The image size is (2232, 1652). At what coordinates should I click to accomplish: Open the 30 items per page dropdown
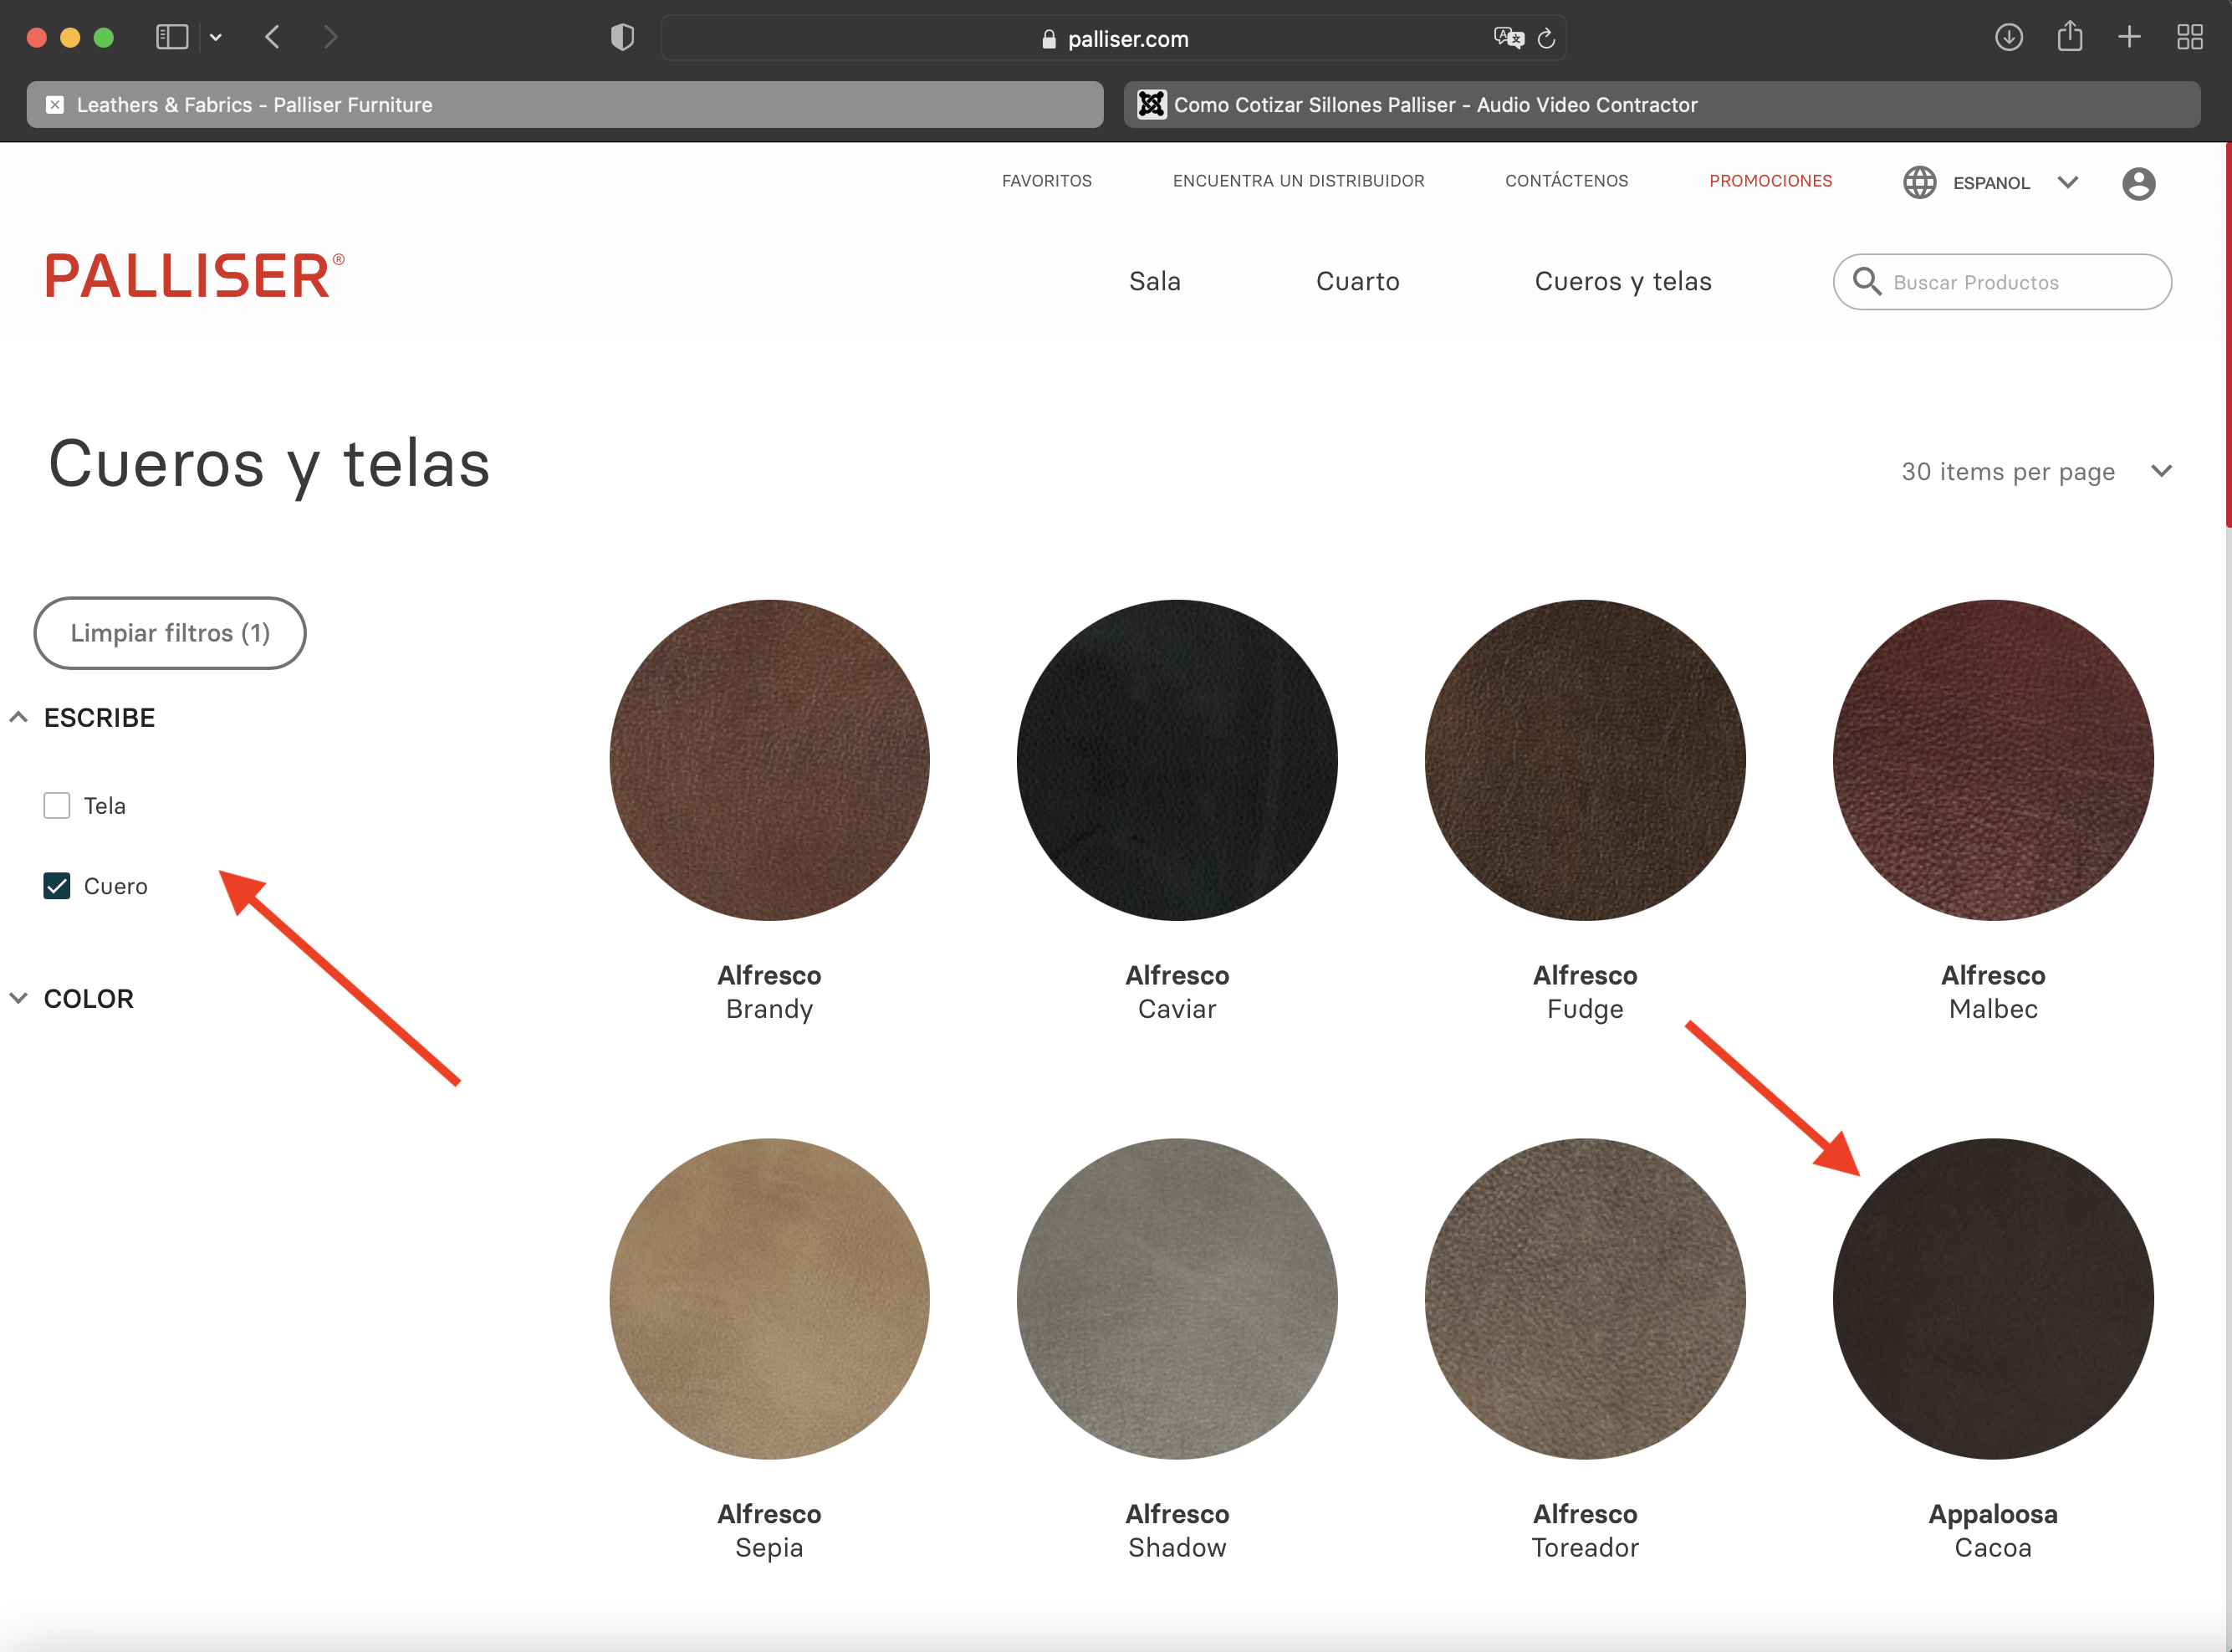click(2036, 472)
